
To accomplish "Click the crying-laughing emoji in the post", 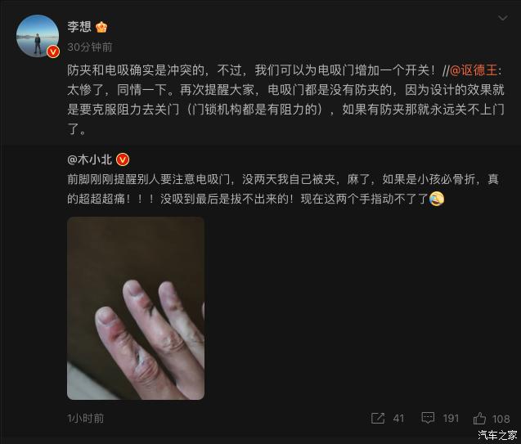I will tap(437, 199).
